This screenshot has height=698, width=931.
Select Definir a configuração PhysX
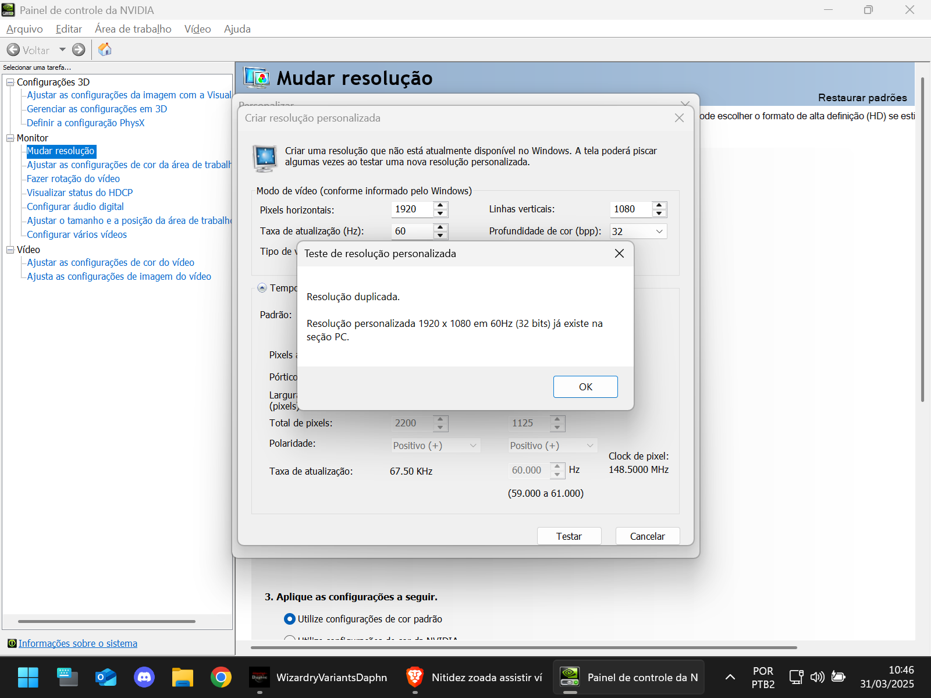click(x=86, y=123)
